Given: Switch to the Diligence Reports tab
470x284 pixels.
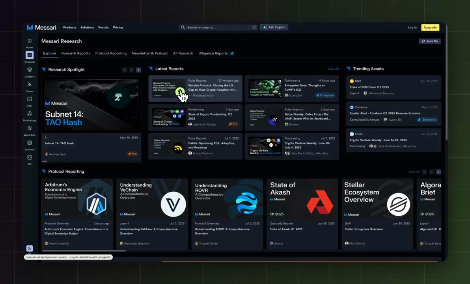Looking at the screenshot, I should [213, 53].
